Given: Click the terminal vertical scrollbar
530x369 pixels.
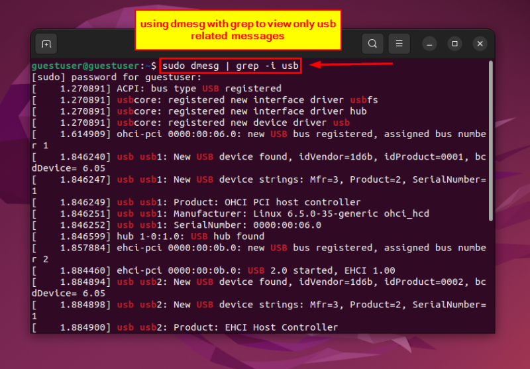Looking at the screenshot, I should (x=491, y=141).
